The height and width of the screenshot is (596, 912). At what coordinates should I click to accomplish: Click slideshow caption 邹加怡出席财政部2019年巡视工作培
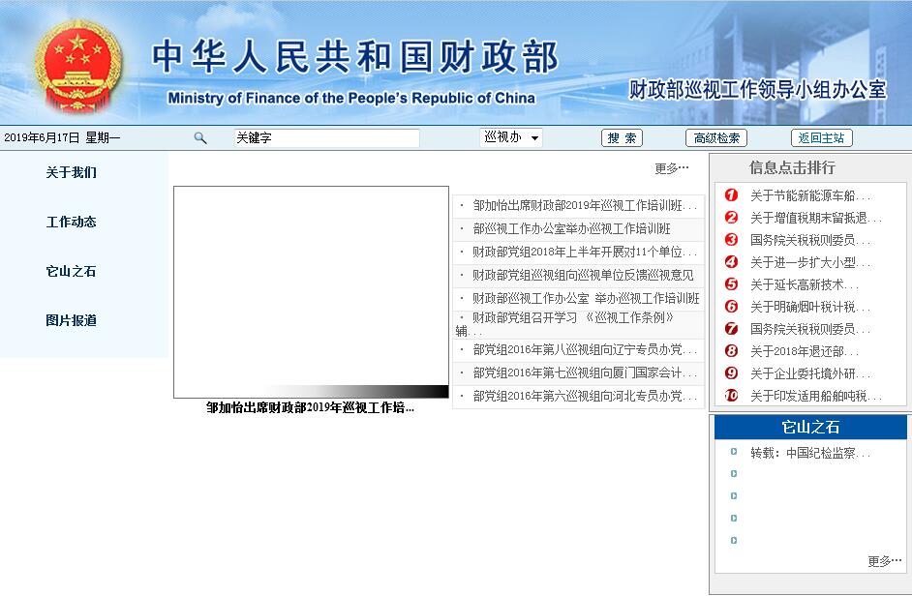click(x=310, y=407)
